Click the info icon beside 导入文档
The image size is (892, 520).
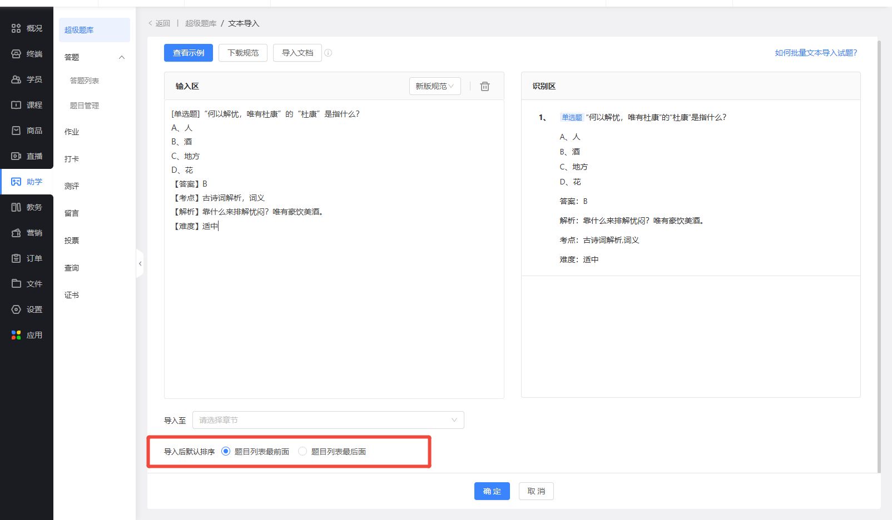click(328, 53)
